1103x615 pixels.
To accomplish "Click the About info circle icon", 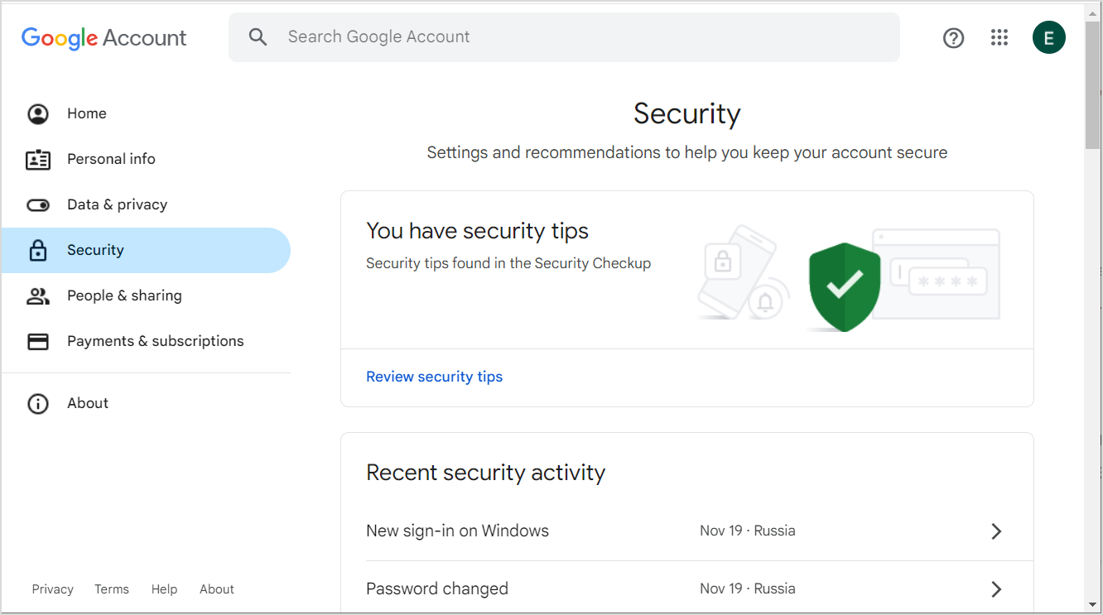I will (38, 403).
